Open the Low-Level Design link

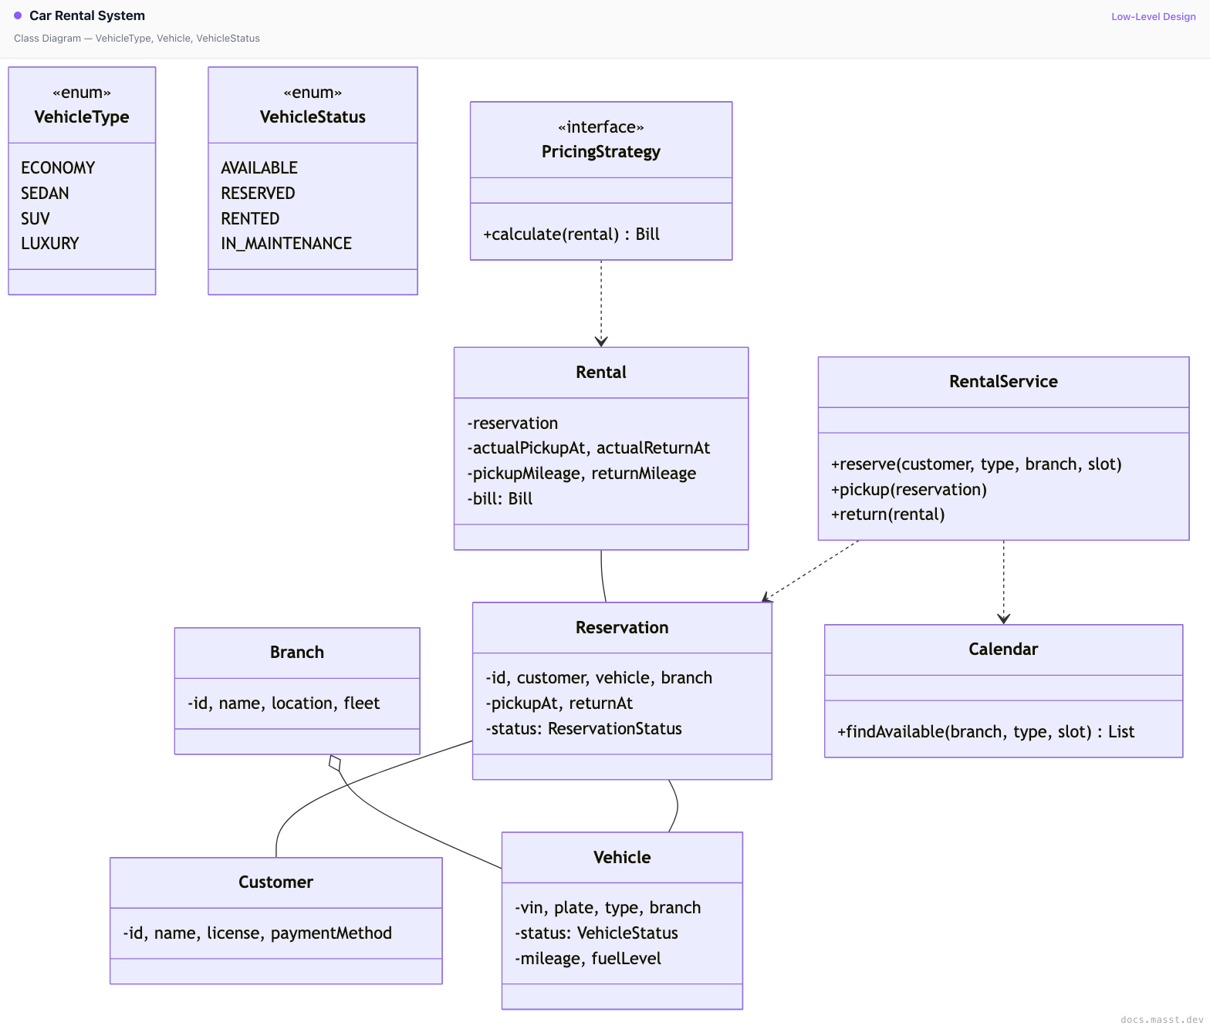(1153, 16)
